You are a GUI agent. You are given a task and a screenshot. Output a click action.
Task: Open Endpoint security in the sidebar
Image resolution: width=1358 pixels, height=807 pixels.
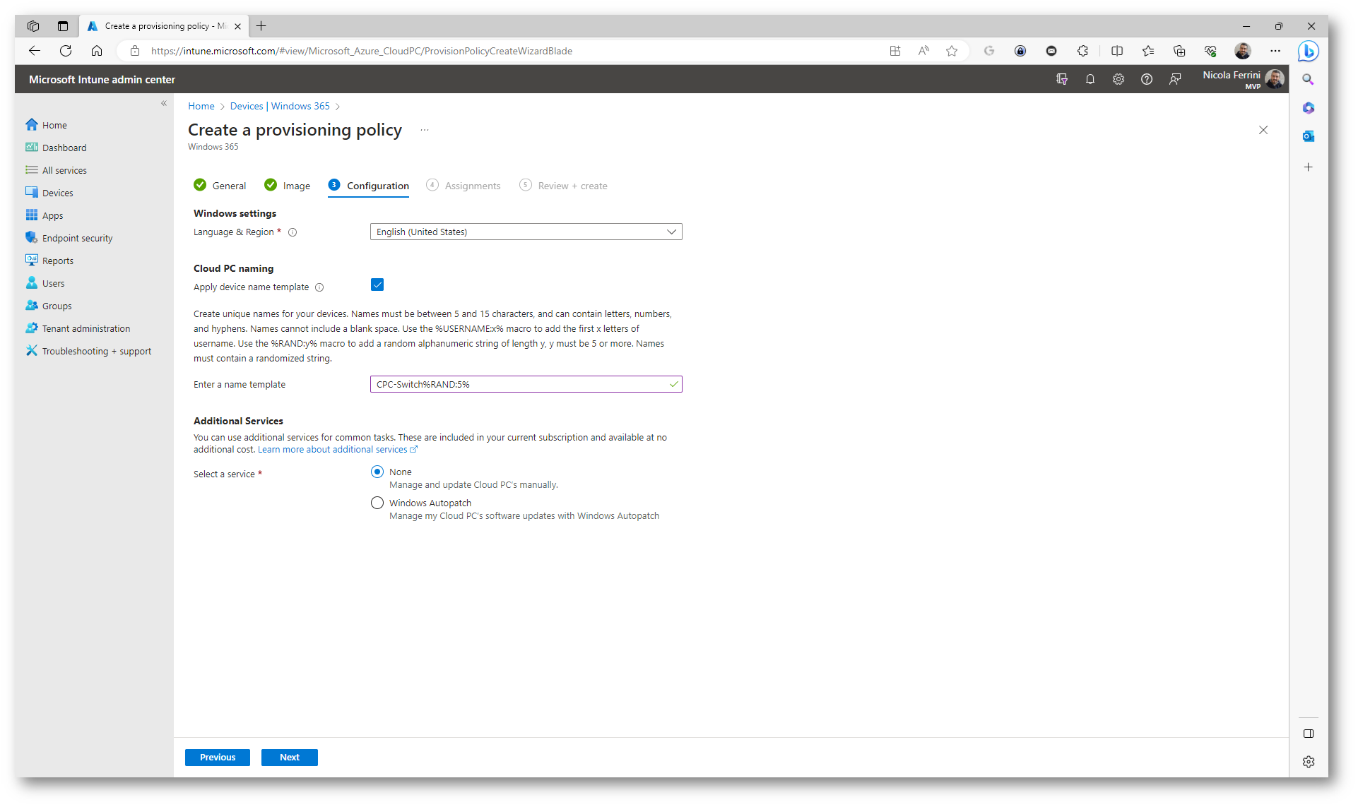pyautogui.click(x=69, y=238)
